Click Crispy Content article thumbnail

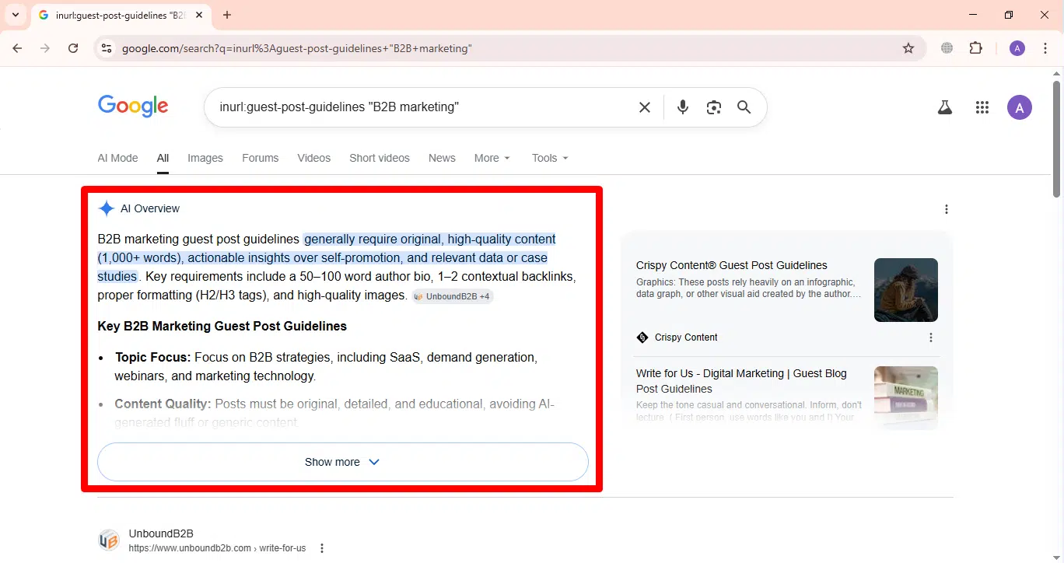(906, 290)
